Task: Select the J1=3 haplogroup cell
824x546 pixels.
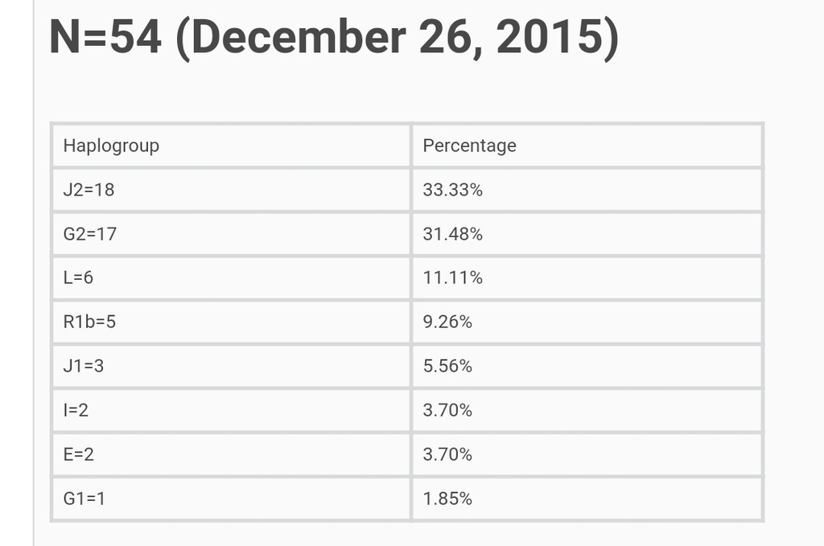Action: [231, 366]
